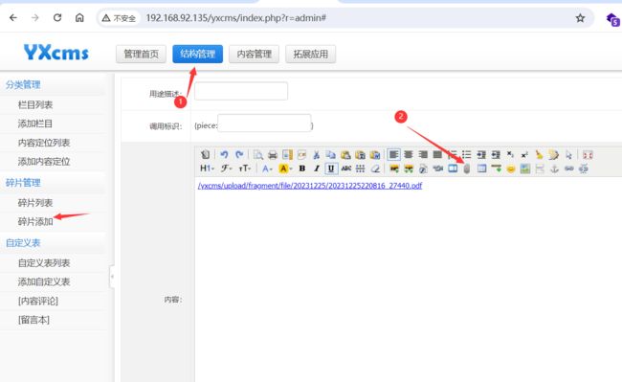Image resolution: width=622 pixels, height=382 pixels.
Task: Apply strikethrough with the ABC icon
Action: [x=345, y=169]
